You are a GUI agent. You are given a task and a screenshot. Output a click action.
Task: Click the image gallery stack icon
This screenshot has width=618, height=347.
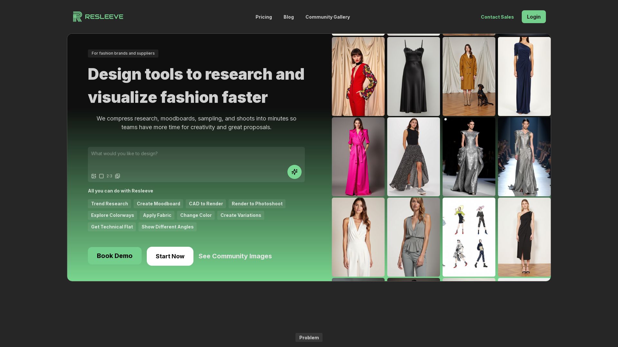point(117,176)
